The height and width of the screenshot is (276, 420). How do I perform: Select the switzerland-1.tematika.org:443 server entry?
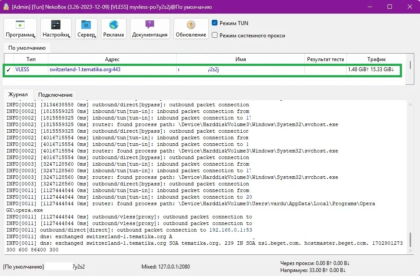[x=85, y=69]
